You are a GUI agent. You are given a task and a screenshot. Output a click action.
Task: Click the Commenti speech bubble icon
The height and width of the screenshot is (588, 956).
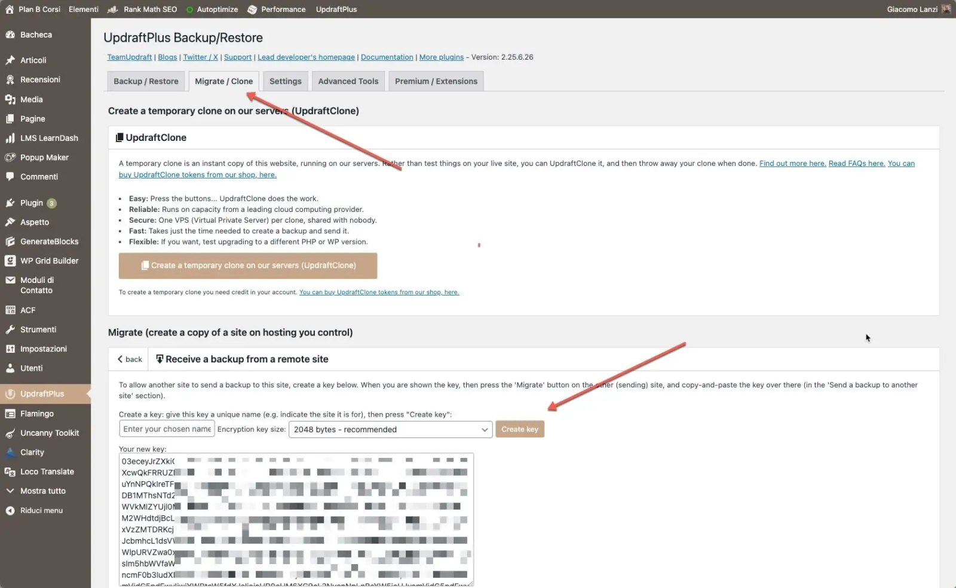(10, 177)
